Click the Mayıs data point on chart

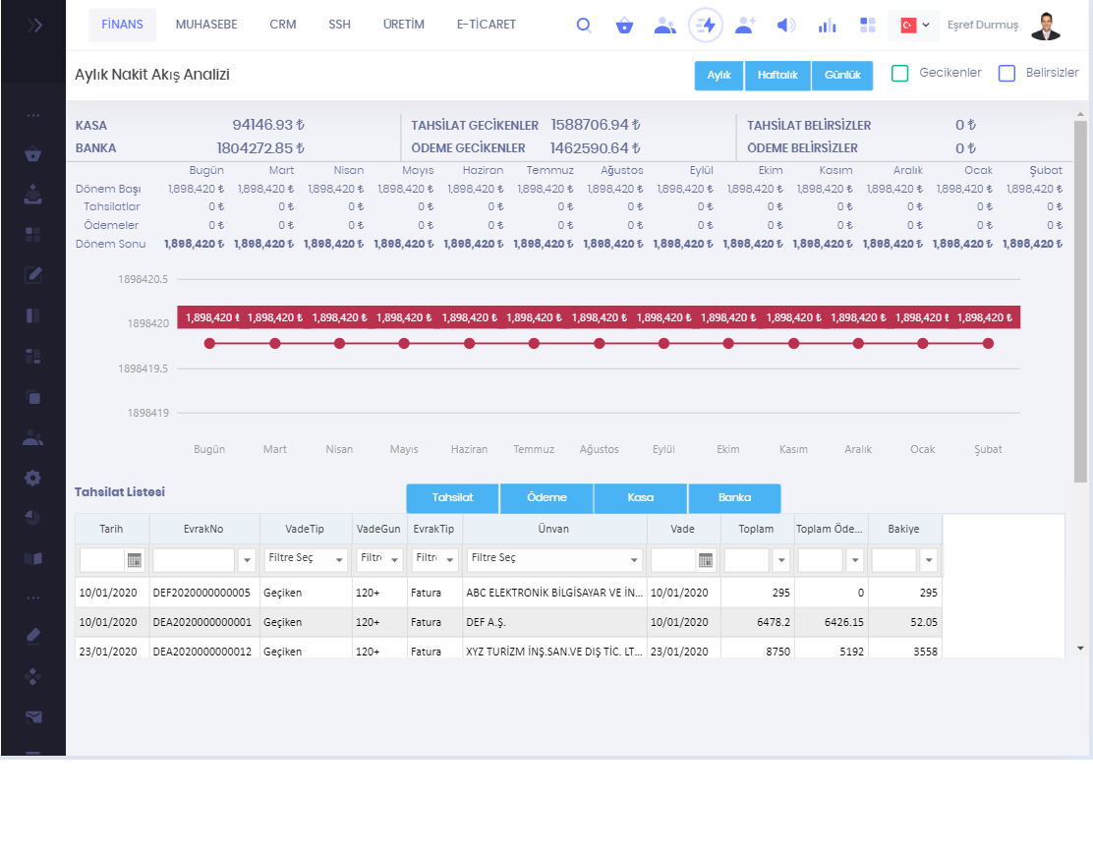coord(404,343)
